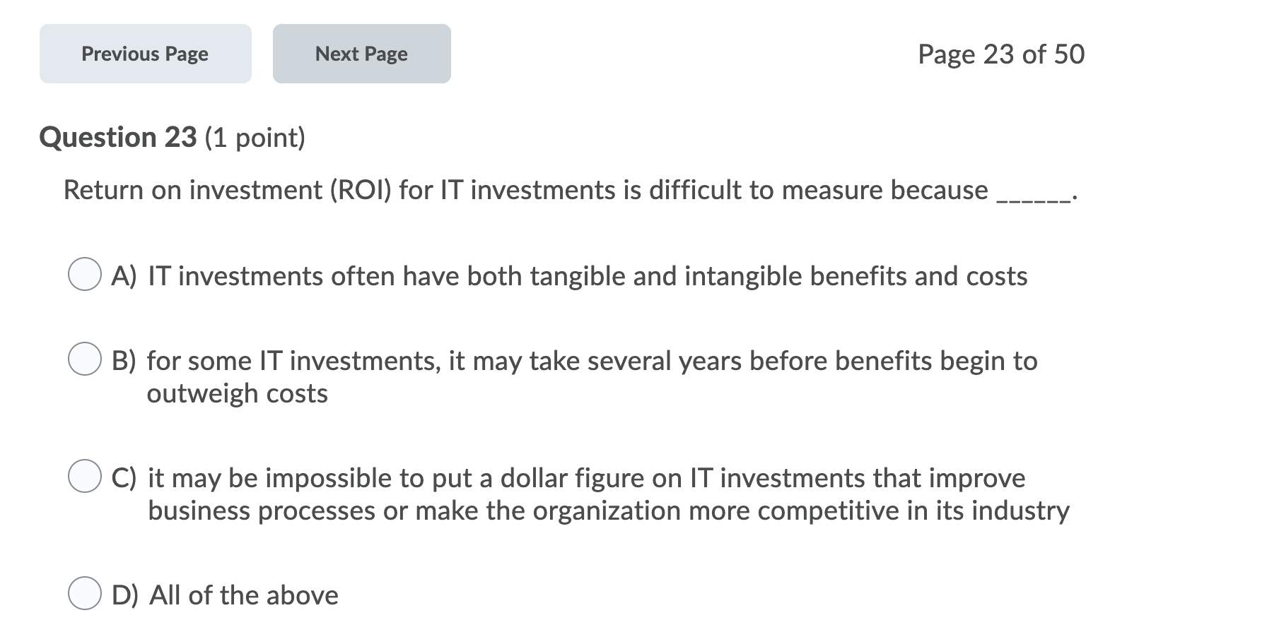Click the 'C)' option letter
Viewport: 1267px width, 644px height.
[124, 478]
